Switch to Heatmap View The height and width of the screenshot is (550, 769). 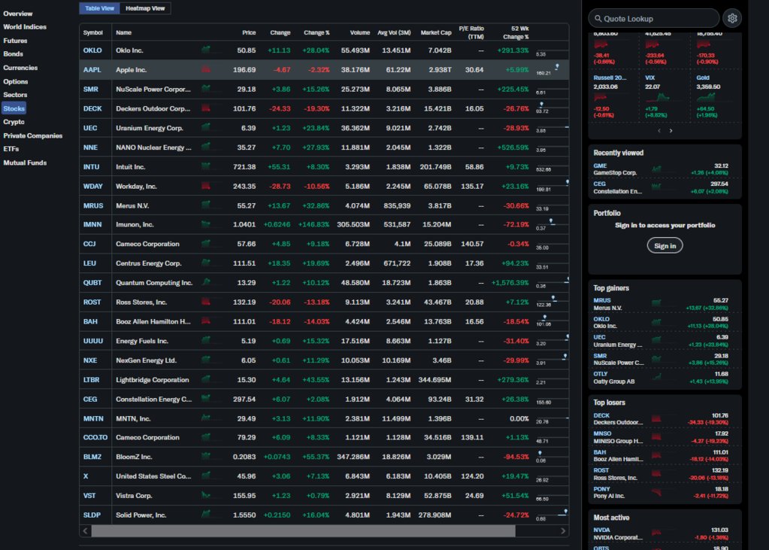[145, 8]
